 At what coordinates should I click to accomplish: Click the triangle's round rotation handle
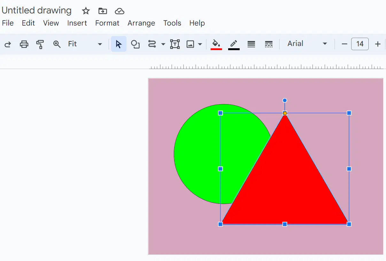click(x=285, y=100)
